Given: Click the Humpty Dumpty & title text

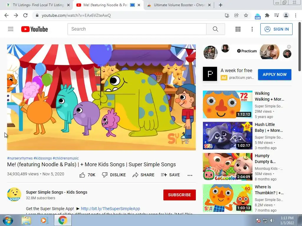Looking at the screenshot, I should 265,159.
